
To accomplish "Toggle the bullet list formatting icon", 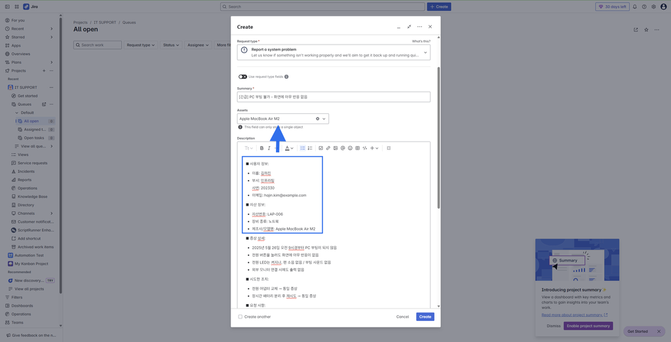I will coord(303,148).
